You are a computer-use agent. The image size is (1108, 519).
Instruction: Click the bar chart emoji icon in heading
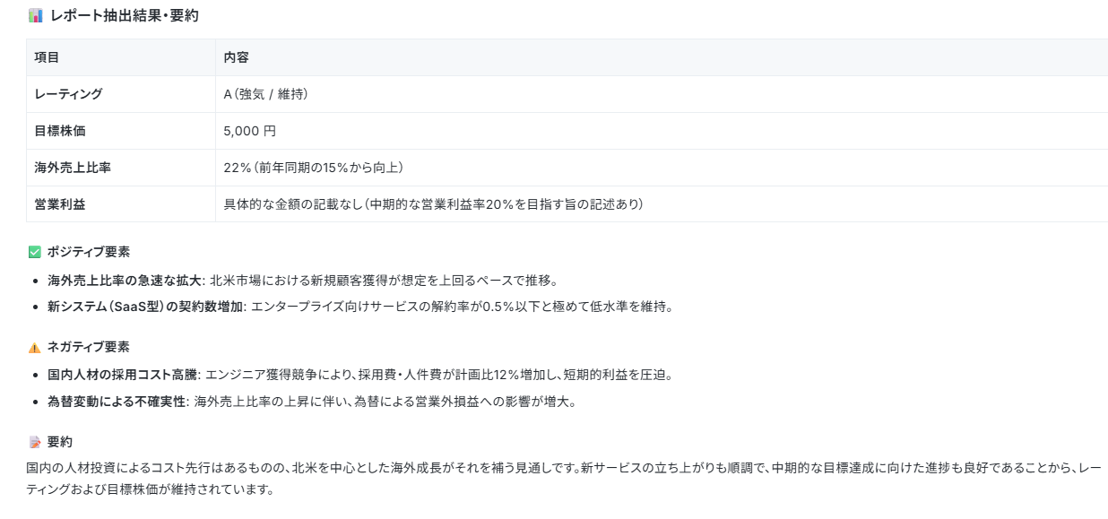click(35, 15)
